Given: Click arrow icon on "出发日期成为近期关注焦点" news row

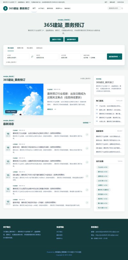Looking at the screenshot, I should (x=87, y=134).
